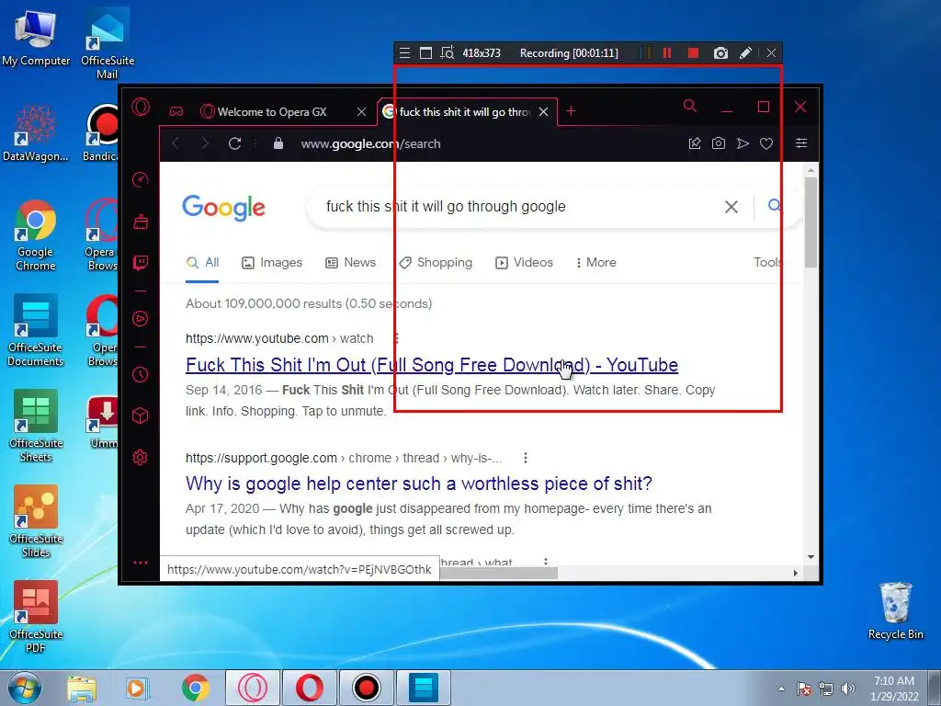Show hidden tray icons arrow
Screen dimensions: 941x706
click(781, 689)
